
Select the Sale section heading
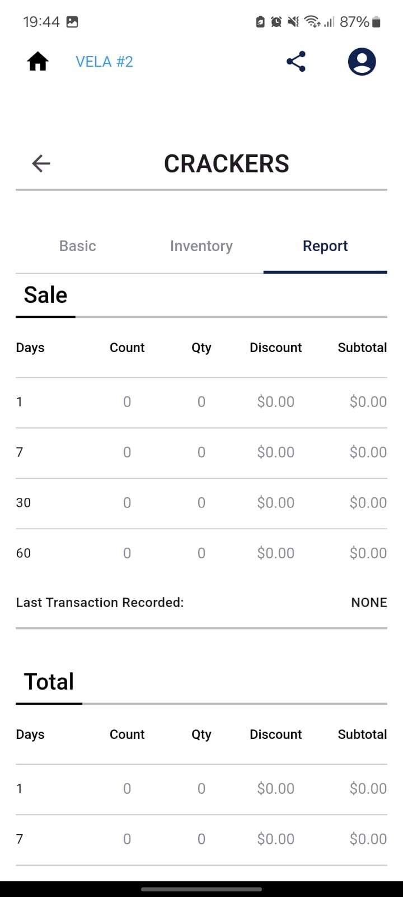pyautogui.click(x=45, y=295)
